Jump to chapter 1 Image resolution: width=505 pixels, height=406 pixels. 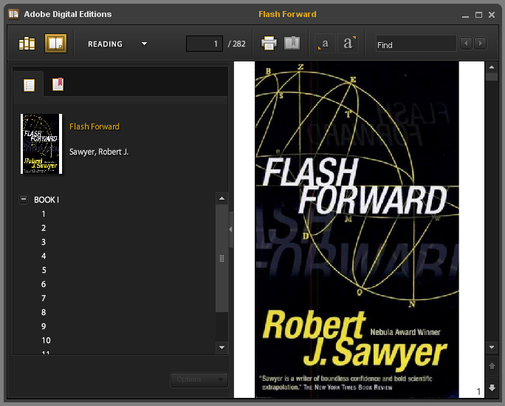tap(44, 214)
